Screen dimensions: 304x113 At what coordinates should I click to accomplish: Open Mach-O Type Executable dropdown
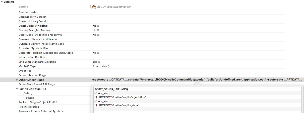(x=101, y=66)
